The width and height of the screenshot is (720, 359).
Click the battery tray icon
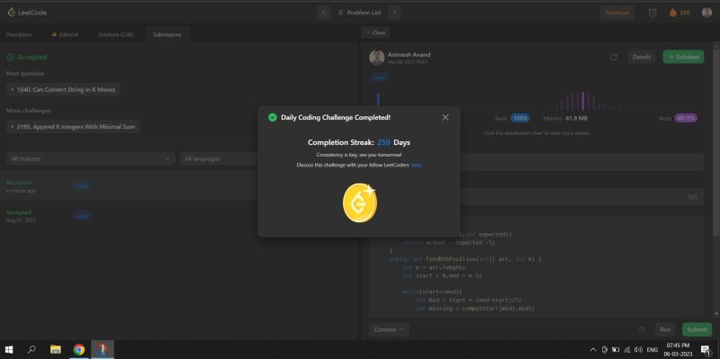[x=616, y=350]
